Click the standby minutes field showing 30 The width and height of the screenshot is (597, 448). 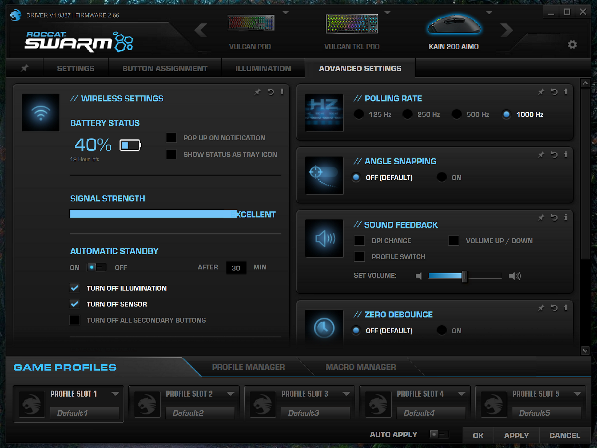tap(236, 268)
